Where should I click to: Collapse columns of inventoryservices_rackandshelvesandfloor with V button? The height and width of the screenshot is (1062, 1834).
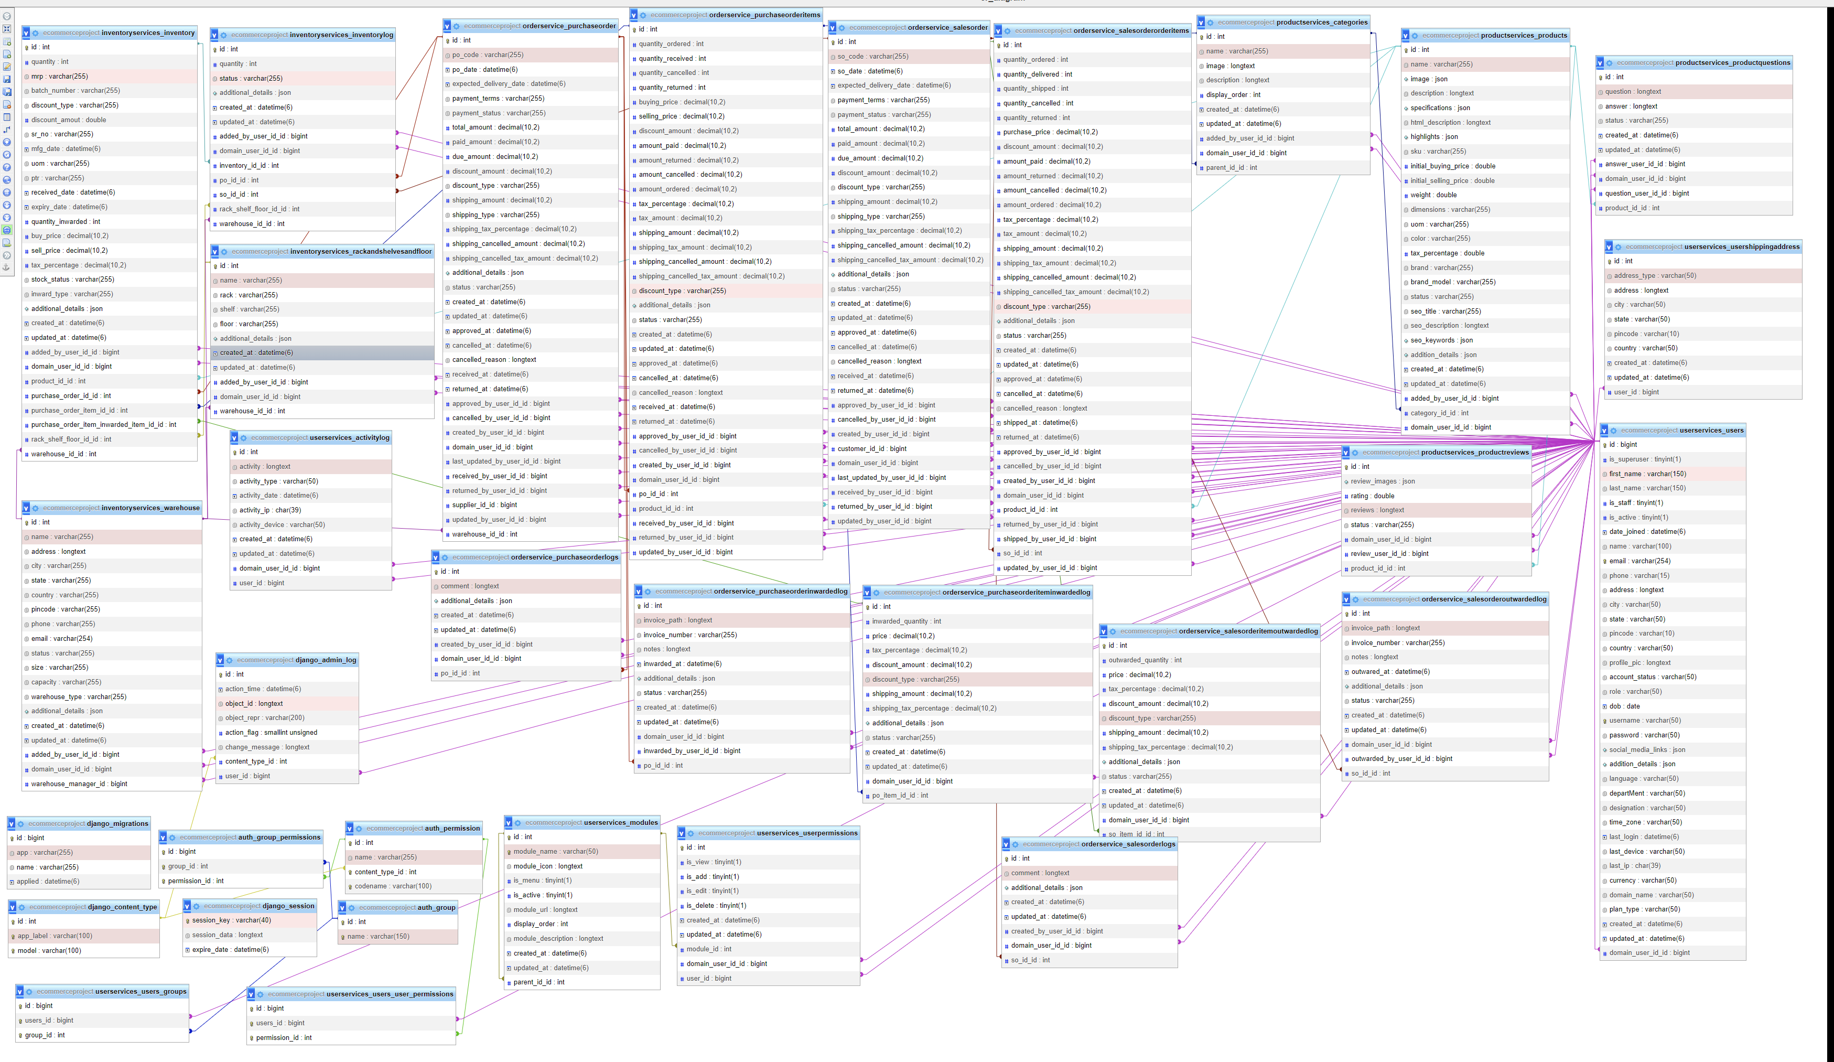click(x=214, y=252)
